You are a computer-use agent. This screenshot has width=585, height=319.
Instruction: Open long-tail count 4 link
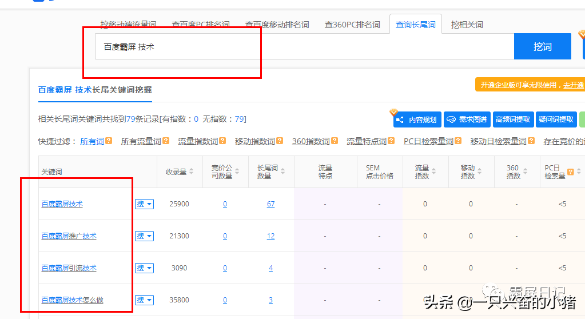point(270,268)
